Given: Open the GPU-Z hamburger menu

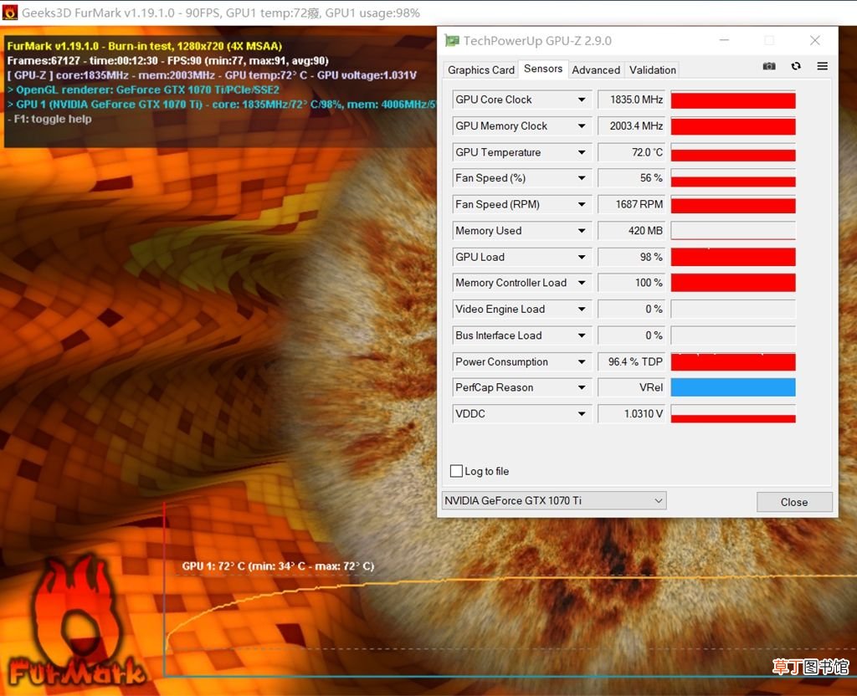Looking at the screenshot, I should click(x=822, y=66).
